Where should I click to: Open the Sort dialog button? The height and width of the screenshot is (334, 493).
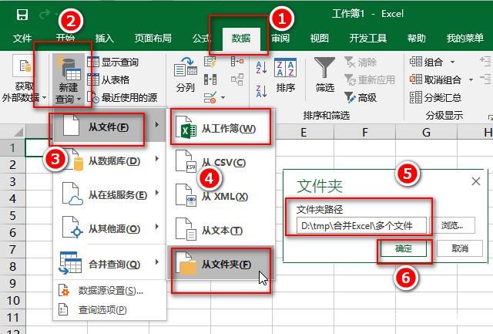(285, 75)
